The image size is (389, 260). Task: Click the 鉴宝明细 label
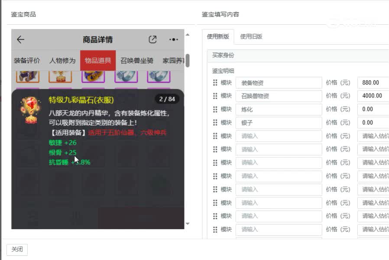tap(223, 71)
